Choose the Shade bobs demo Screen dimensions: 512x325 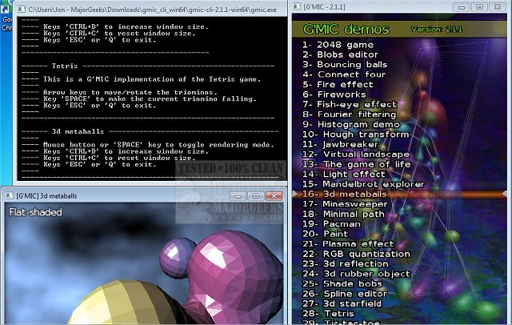pyautogui.click(x=342, y=284)
